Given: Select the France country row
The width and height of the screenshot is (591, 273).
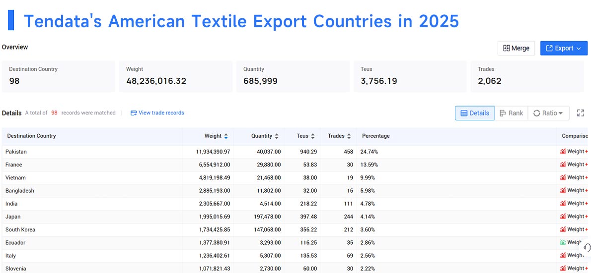Looking at the screenshot, I should click(x=295, y=164).
